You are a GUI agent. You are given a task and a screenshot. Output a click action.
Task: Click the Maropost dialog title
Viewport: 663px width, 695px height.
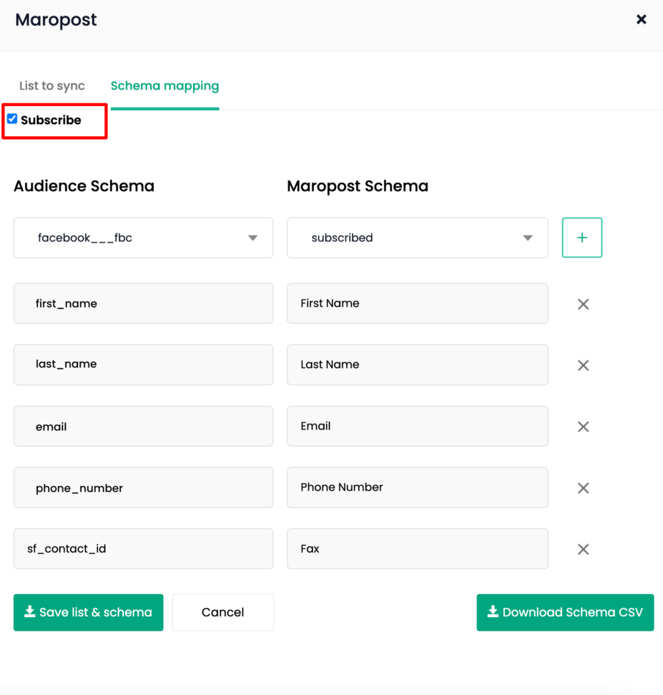pos(56,20)
